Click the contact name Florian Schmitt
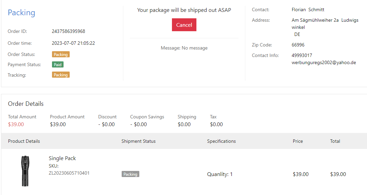Viewport: 367px width, 195px height. [308, 9]
